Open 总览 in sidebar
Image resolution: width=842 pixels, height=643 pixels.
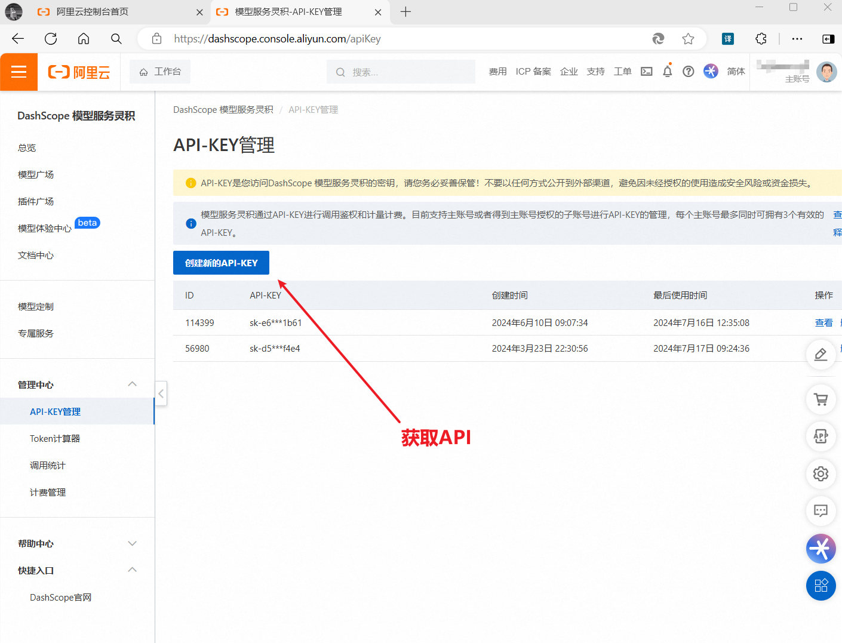(27, 147)
